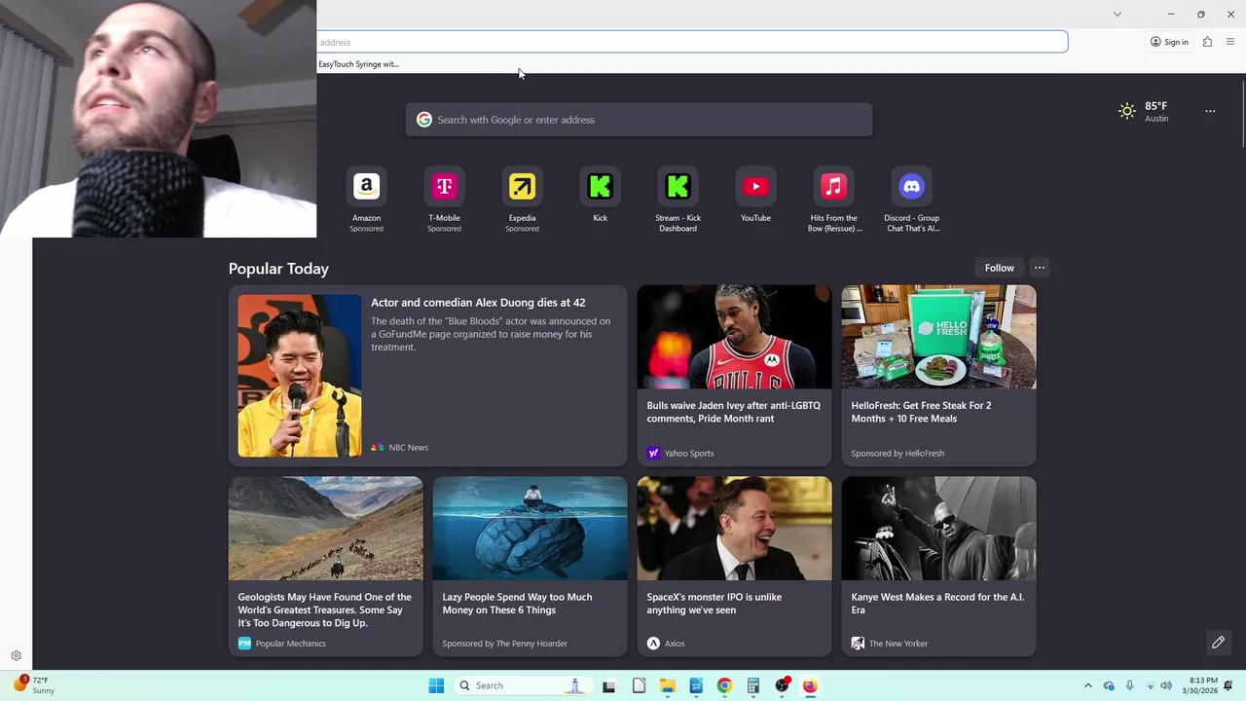Click The New Yorker source label
The image size is (1246, 701).
click(x=898, y=644)
